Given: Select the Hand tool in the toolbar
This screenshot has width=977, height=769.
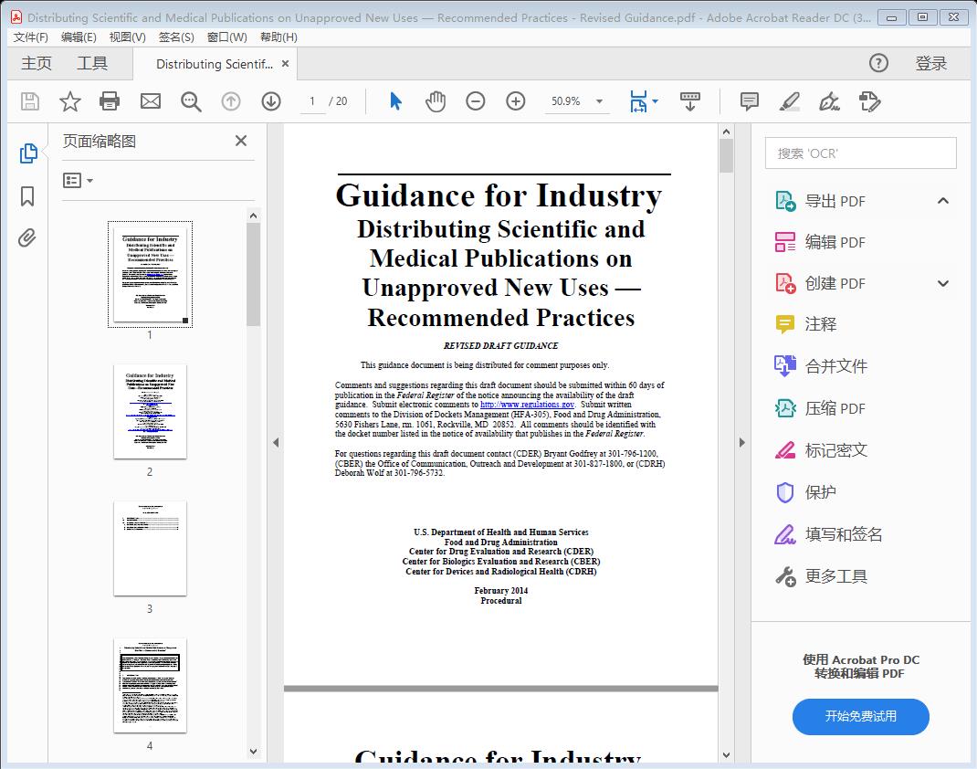Looking at the screenshot, I should click(x=436, y=101).
